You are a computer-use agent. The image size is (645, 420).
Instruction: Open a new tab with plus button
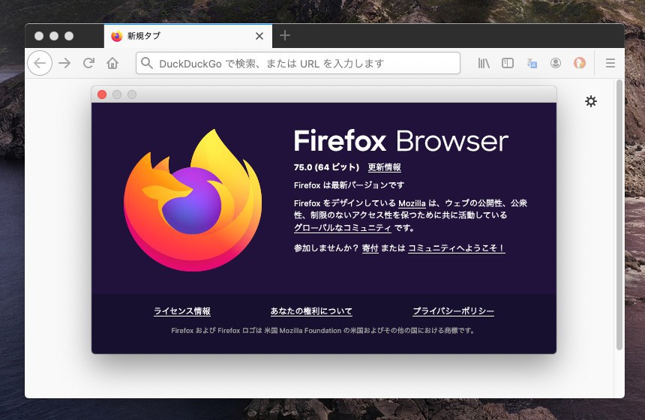(285, 36)
